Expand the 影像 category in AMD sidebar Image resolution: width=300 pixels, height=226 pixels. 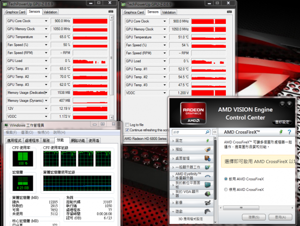tap(173, 203)
